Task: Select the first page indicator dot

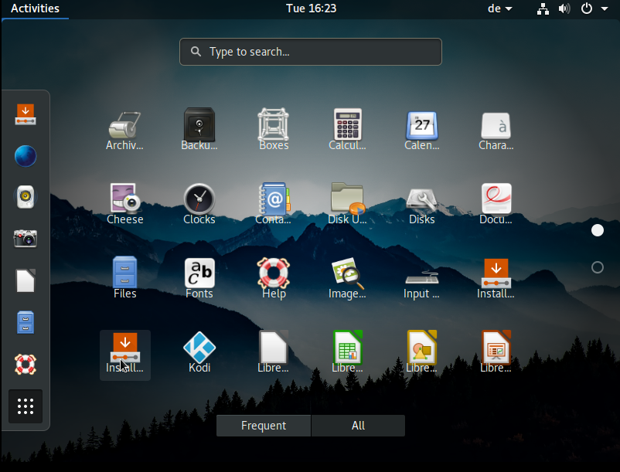Action: click(x=597, y=230)
